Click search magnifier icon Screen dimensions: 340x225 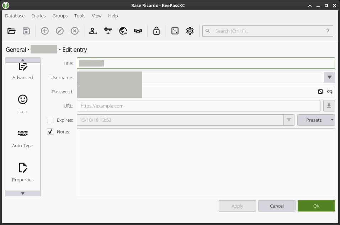coord(207,31)
